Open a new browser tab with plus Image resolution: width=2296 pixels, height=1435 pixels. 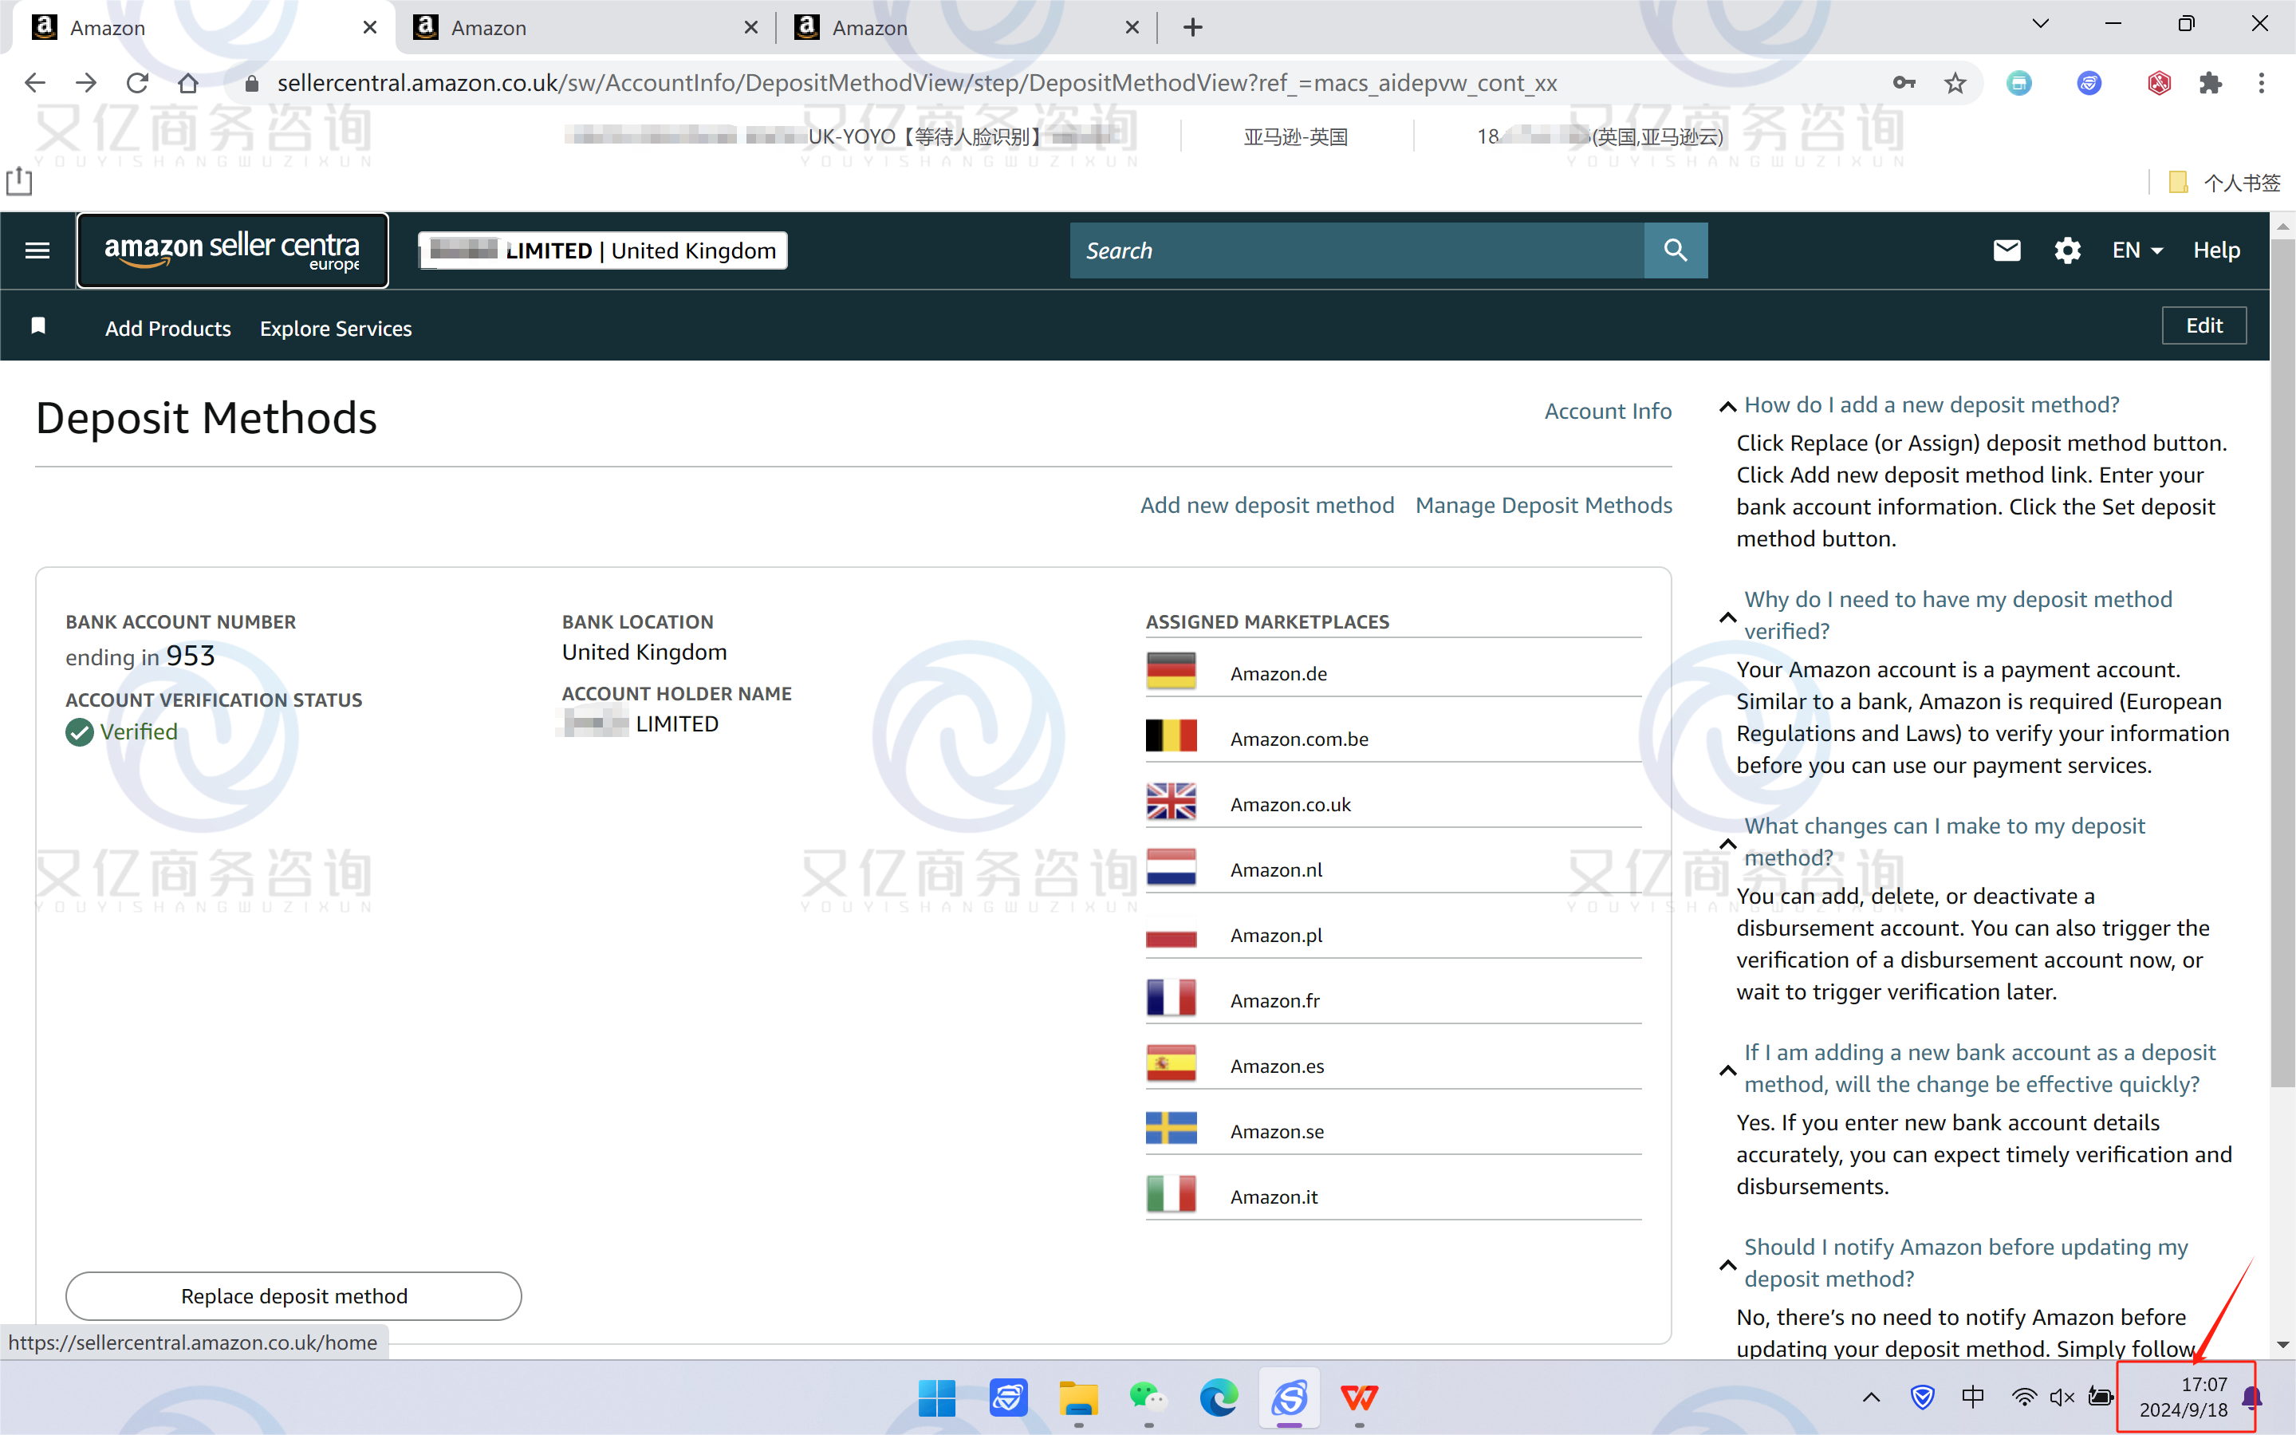1192,28
